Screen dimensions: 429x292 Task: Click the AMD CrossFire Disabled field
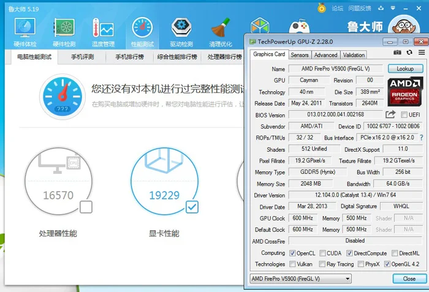pyautogui.click(x=355, y=241)
